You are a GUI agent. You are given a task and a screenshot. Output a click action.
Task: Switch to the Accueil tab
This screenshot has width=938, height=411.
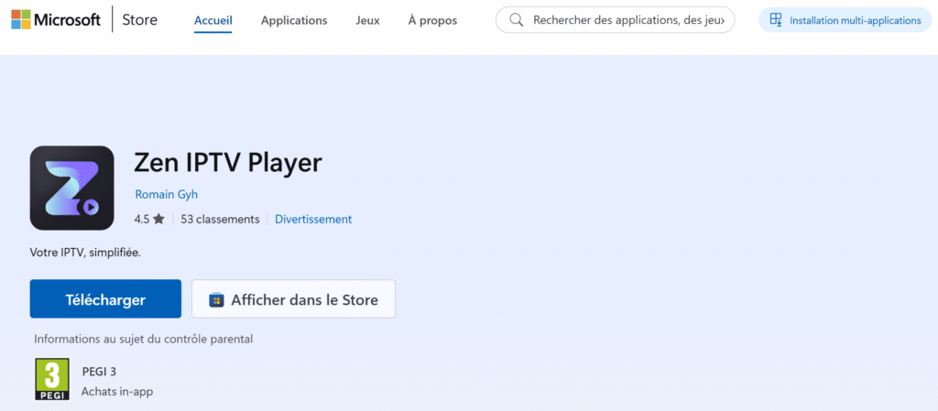213,20
